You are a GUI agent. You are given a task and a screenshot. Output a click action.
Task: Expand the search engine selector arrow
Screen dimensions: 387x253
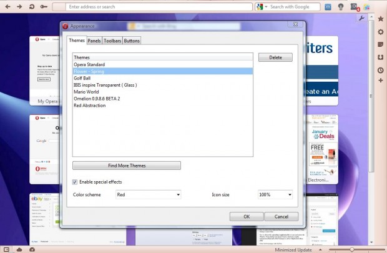click(x=266, y=7)
